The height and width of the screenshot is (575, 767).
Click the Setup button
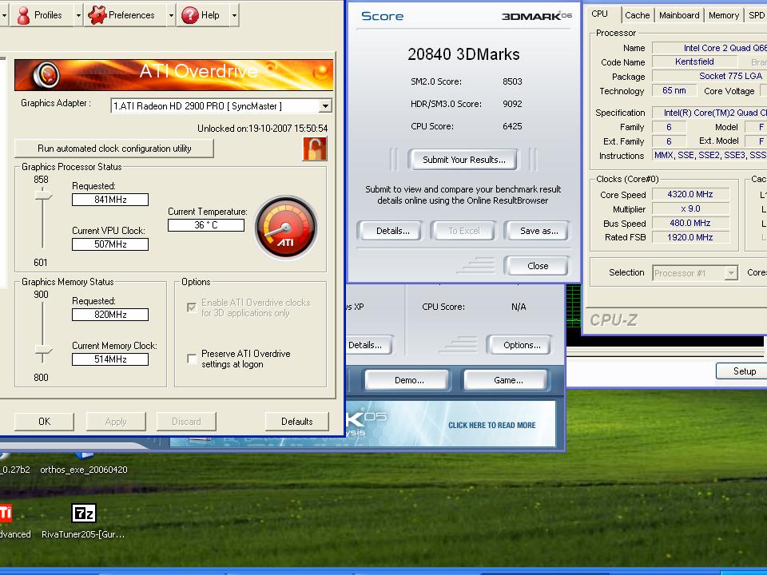(x=744, y=371)
